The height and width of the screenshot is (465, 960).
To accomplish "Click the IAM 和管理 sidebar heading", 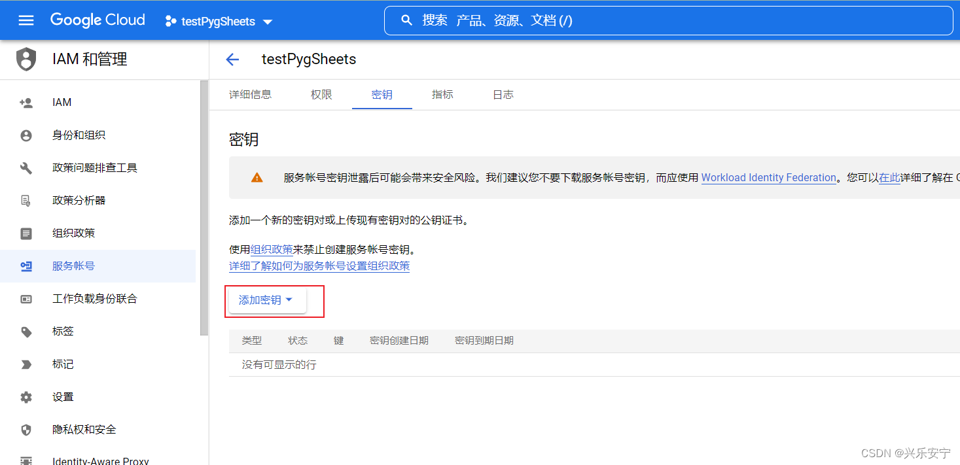I will [90, 60].
